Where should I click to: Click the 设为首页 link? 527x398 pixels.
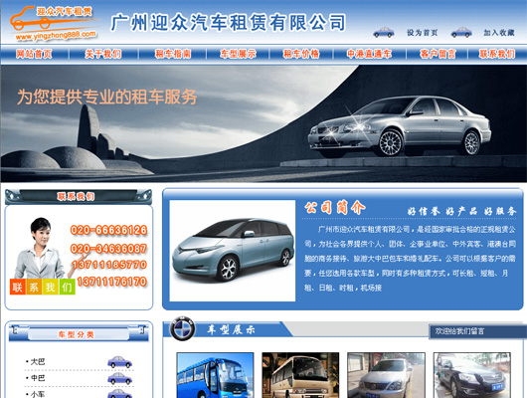pyautogui.click(x=423, y=33)
